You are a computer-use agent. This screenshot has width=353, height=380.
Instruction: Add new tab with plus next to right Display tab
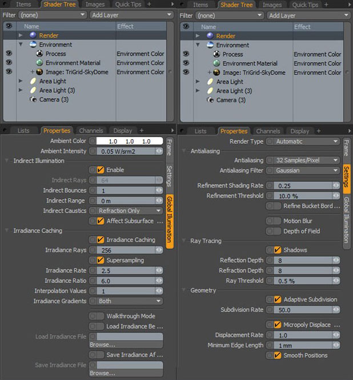coord(319,131)
